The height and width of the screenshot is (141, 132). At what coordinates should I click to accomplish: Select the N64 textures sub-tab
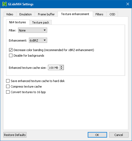tap(17, 22)
